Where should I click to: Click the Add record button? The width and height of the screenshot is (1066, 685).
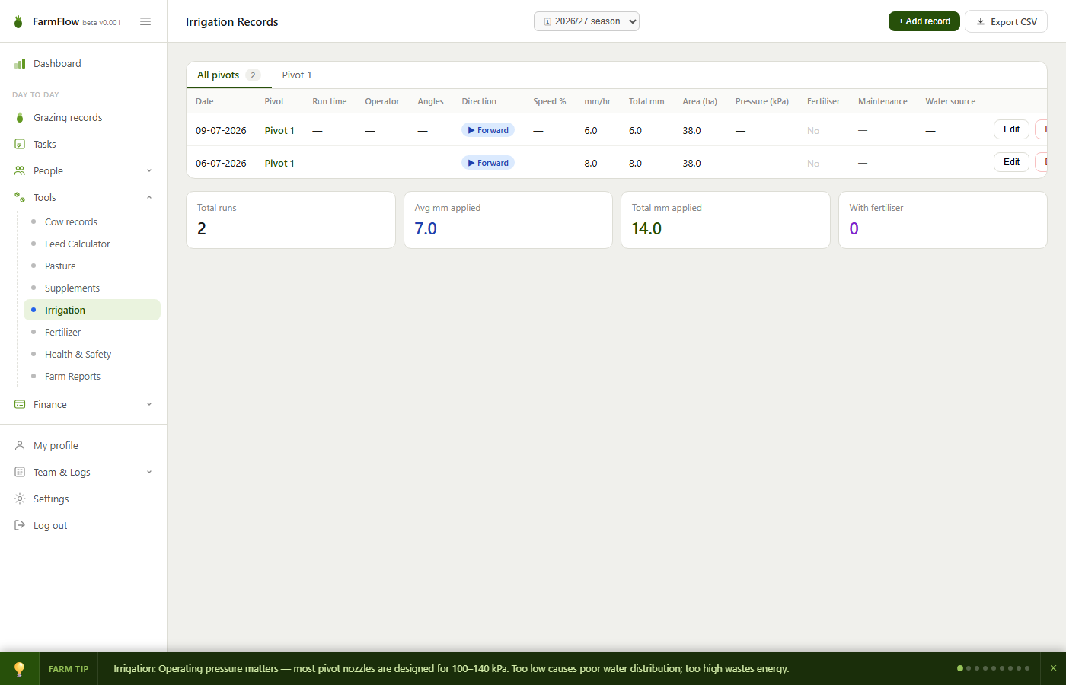tap(924, 21)
